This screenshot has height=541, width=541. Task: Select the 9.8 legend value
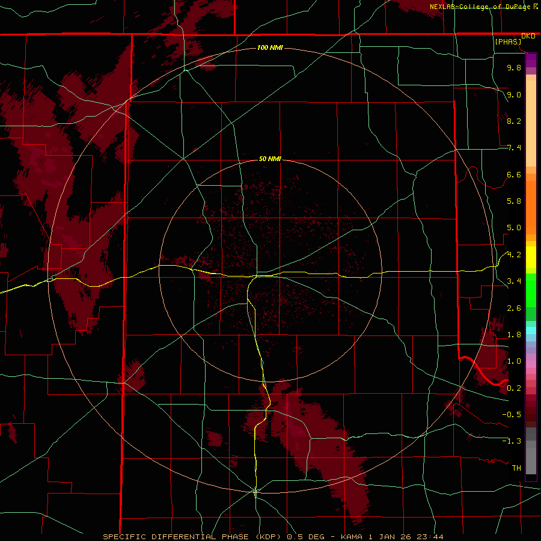click(514, 67)
